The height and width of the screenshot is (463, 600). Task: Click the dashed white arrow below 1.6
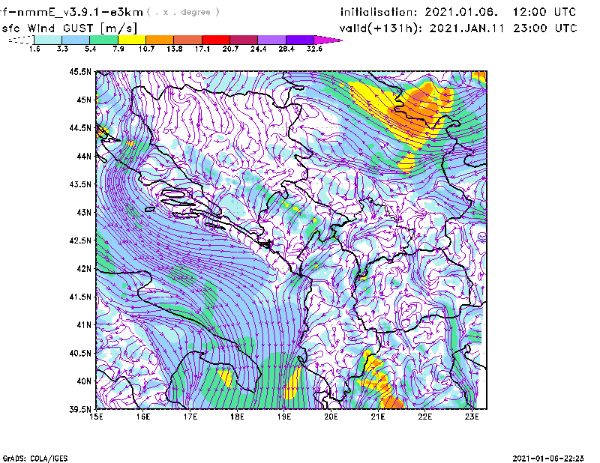[x=21, y=40]
